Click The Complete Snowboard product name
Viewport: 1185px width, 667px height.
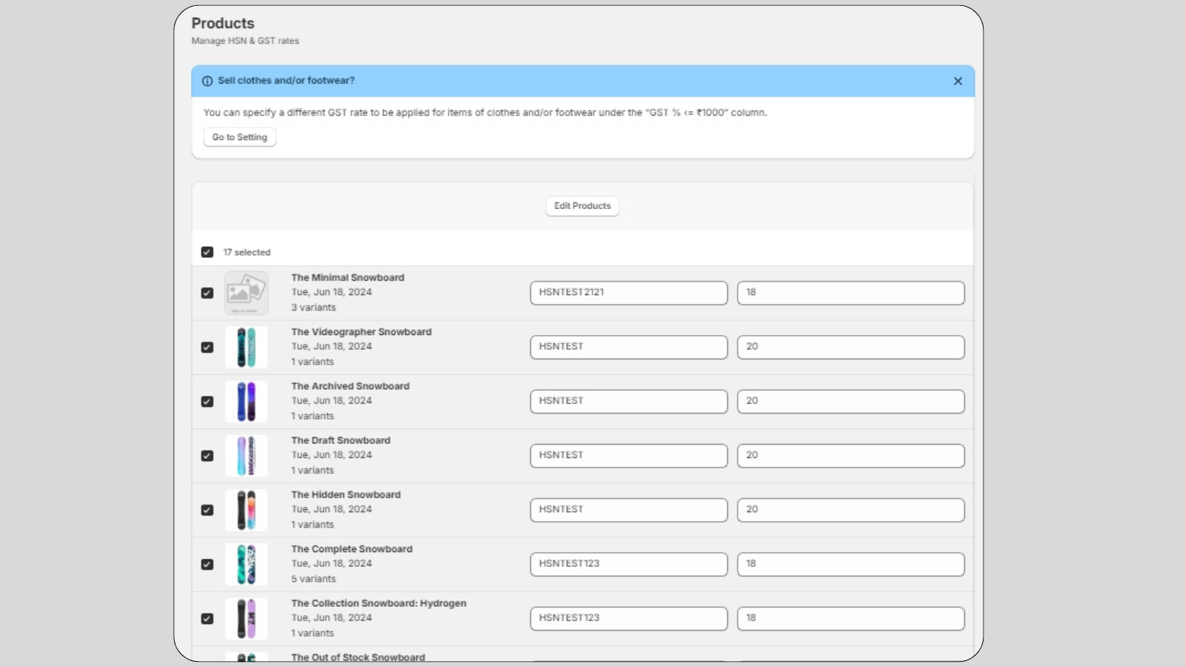point(352,548)
